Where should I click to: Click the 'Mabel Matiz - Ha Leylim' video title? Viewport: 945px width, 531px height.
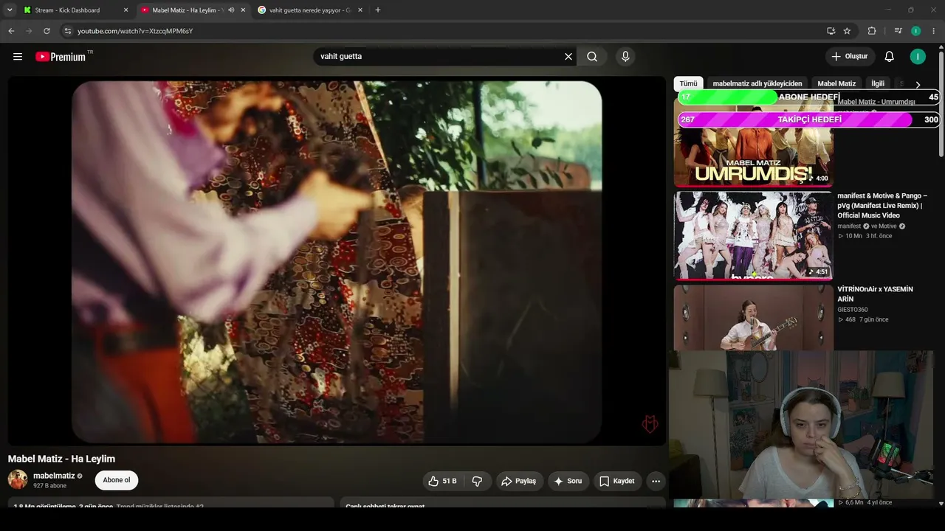click(61, 459)
